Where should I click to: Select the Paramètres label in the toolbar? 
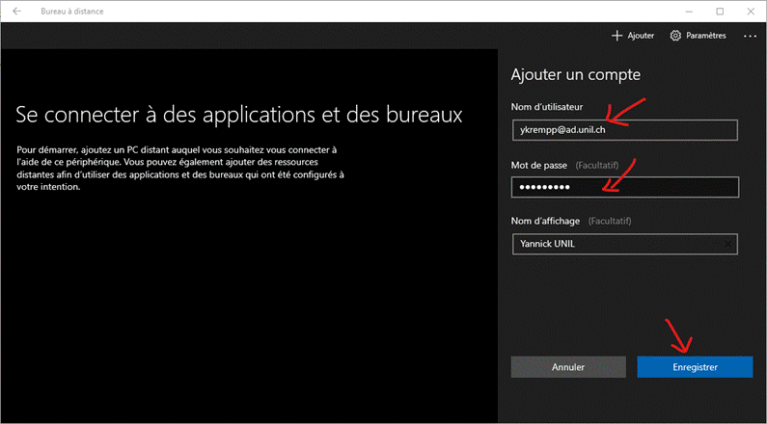point(705,36)
